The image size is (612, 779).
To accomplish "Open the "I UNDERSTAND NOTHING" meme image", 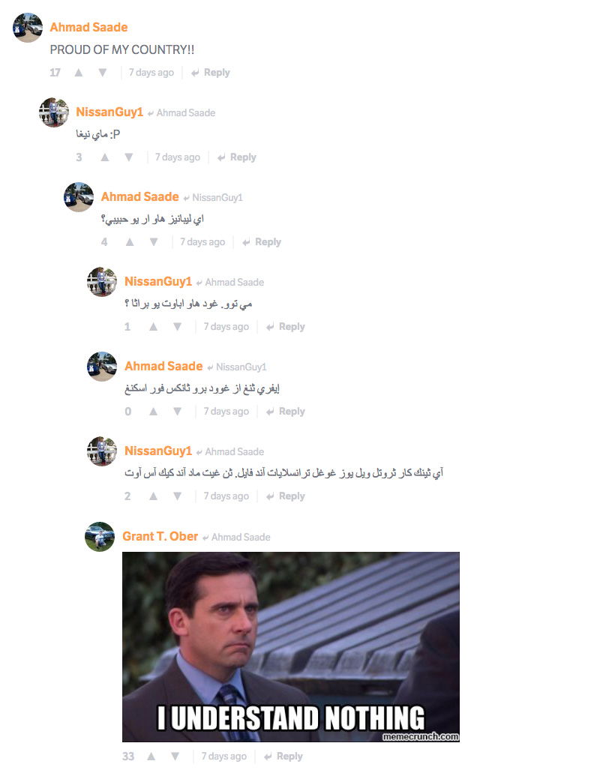I will [x=291, y=647].
